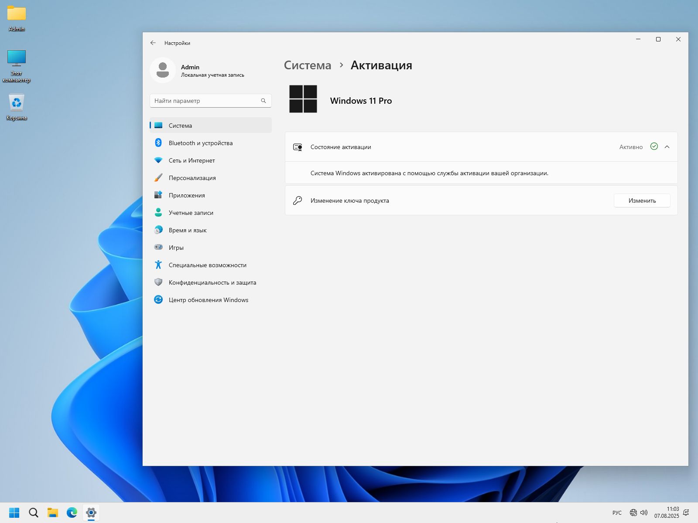Click the Активация breadcrumb heading
The image size is (698, 523).
[x=381, y=65]
